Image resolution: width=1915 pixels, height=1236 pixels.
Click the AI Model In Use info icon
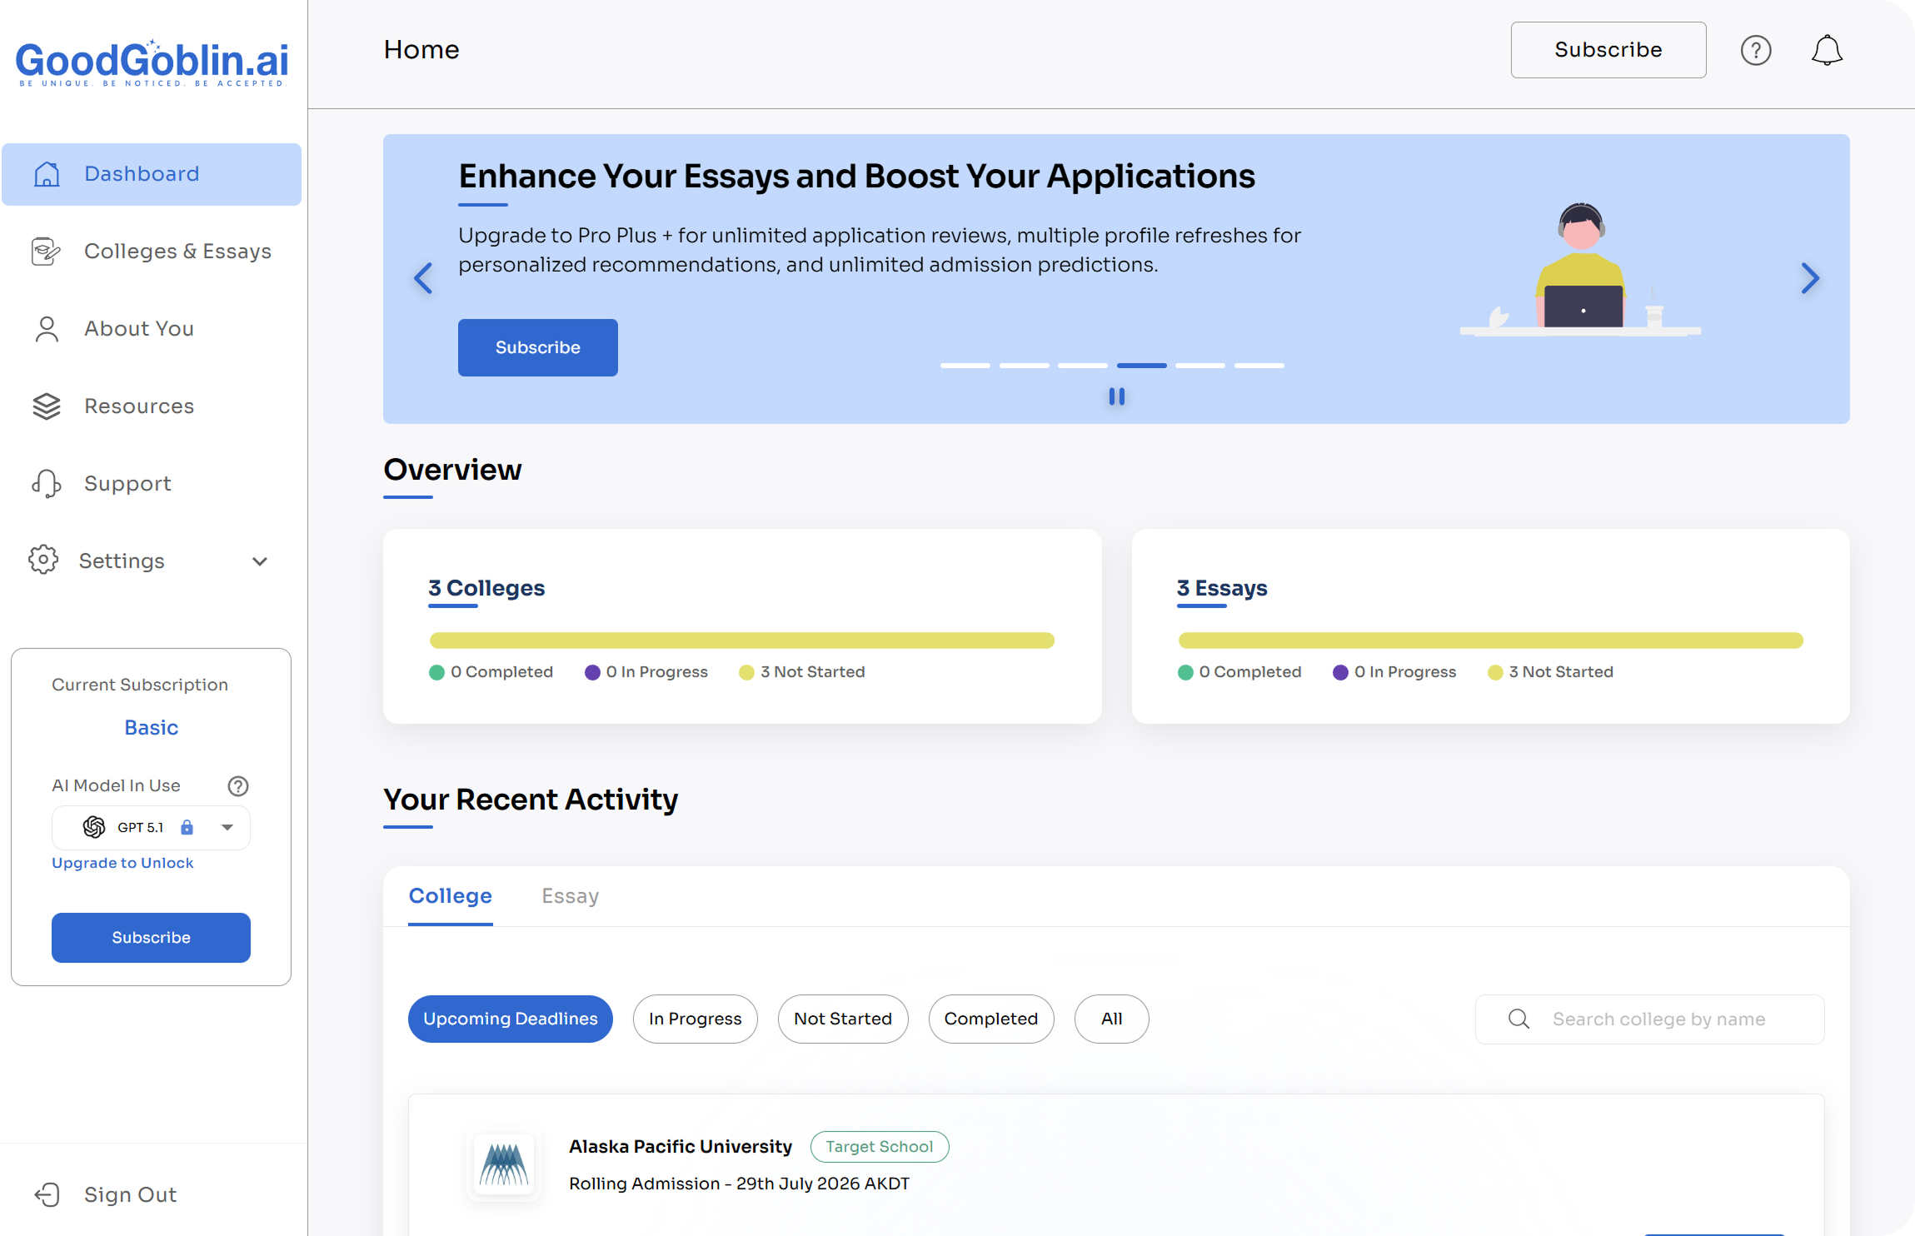pos(238,785)
